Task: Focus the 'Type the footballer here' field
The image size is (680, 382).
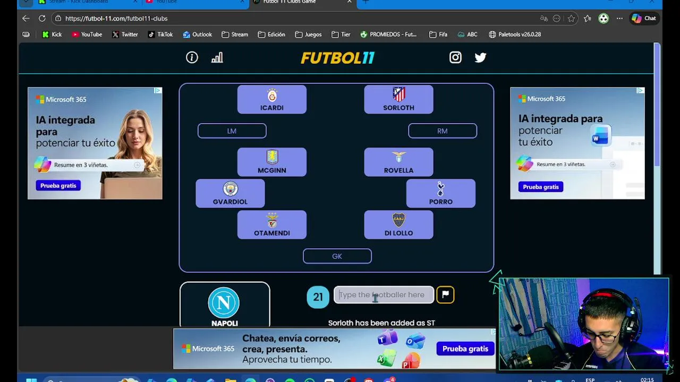Action: click(x=384, y=295)
